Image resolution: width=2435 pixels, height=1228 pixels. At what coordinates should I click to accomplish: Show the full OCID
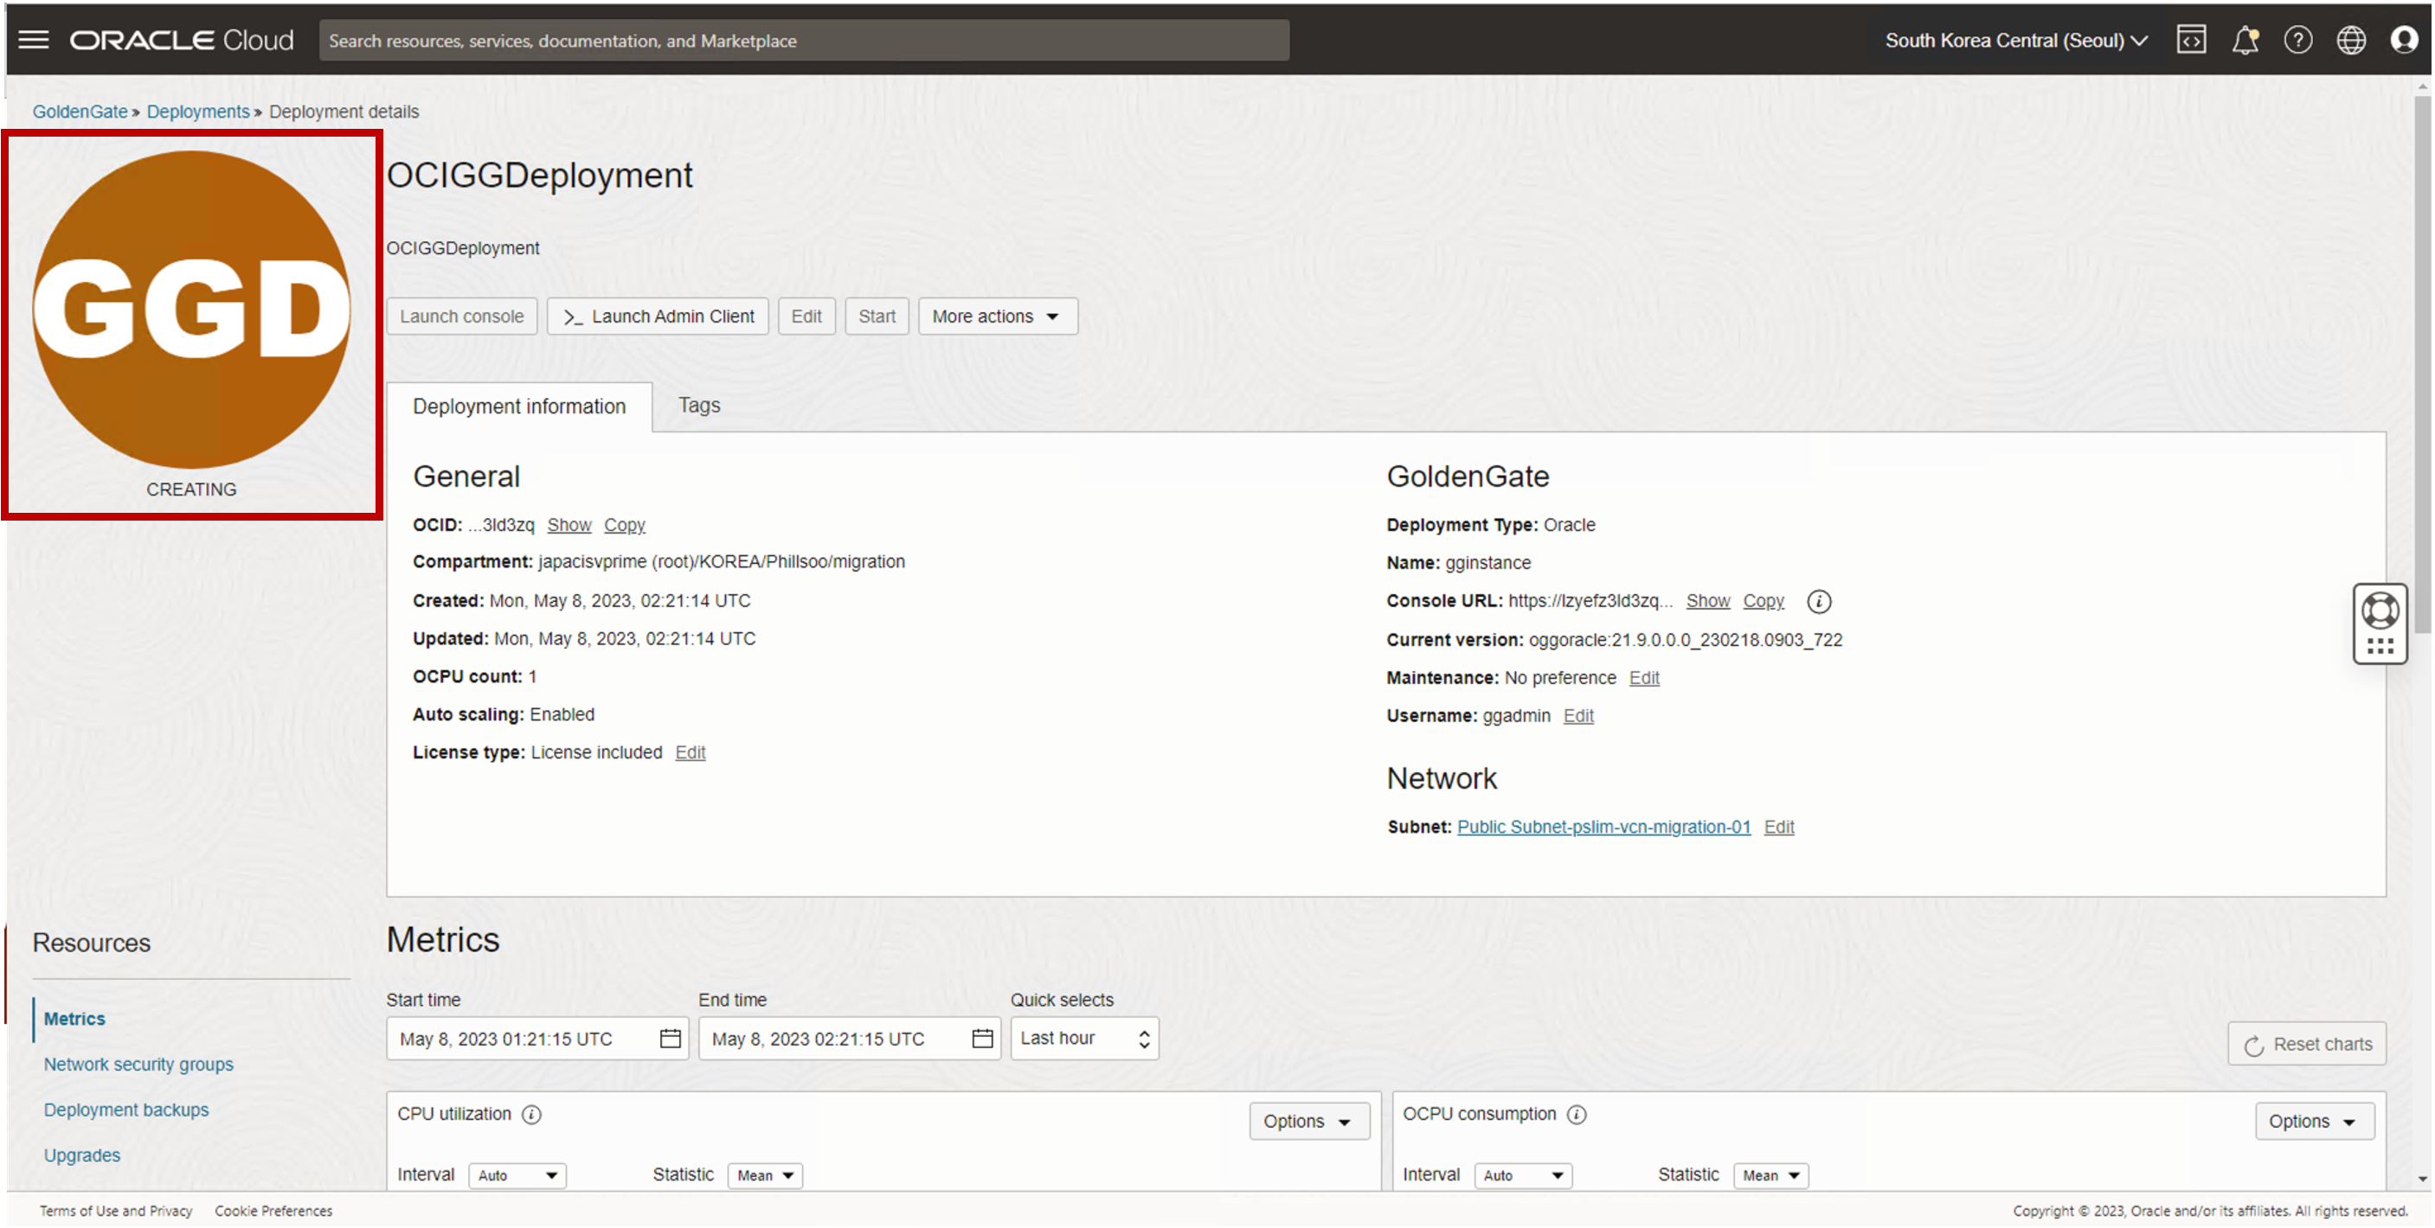pyautogui.click(x=569, y=524)
